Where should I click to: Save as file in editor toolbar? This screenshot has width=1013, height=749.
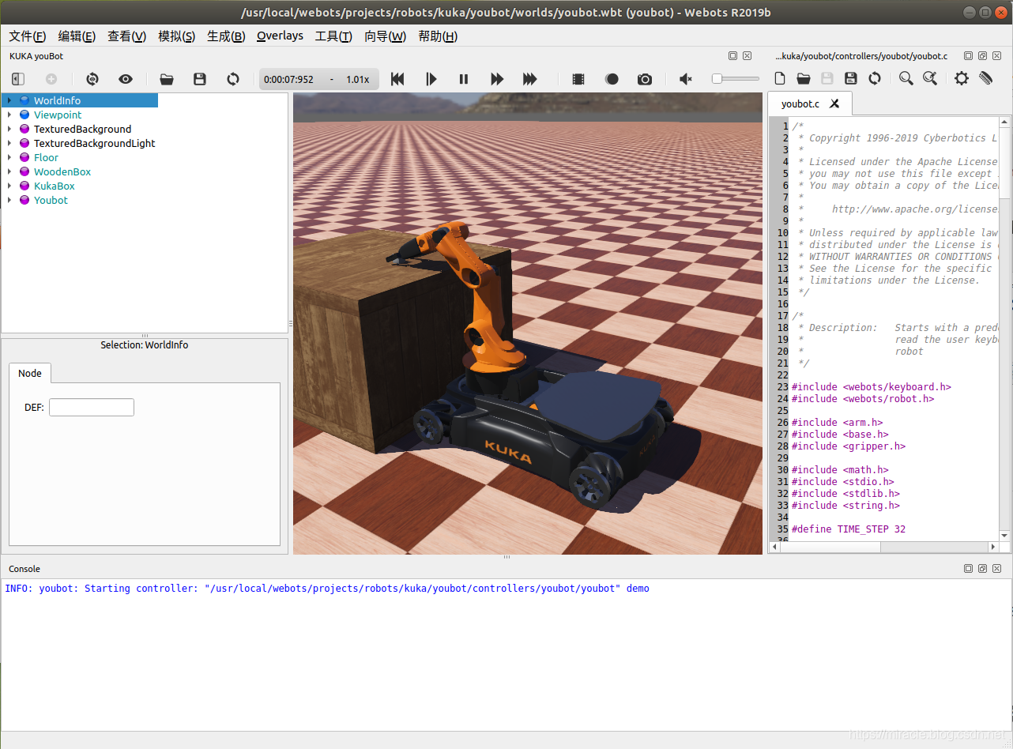pyautogui.click(x=851, y=78)
